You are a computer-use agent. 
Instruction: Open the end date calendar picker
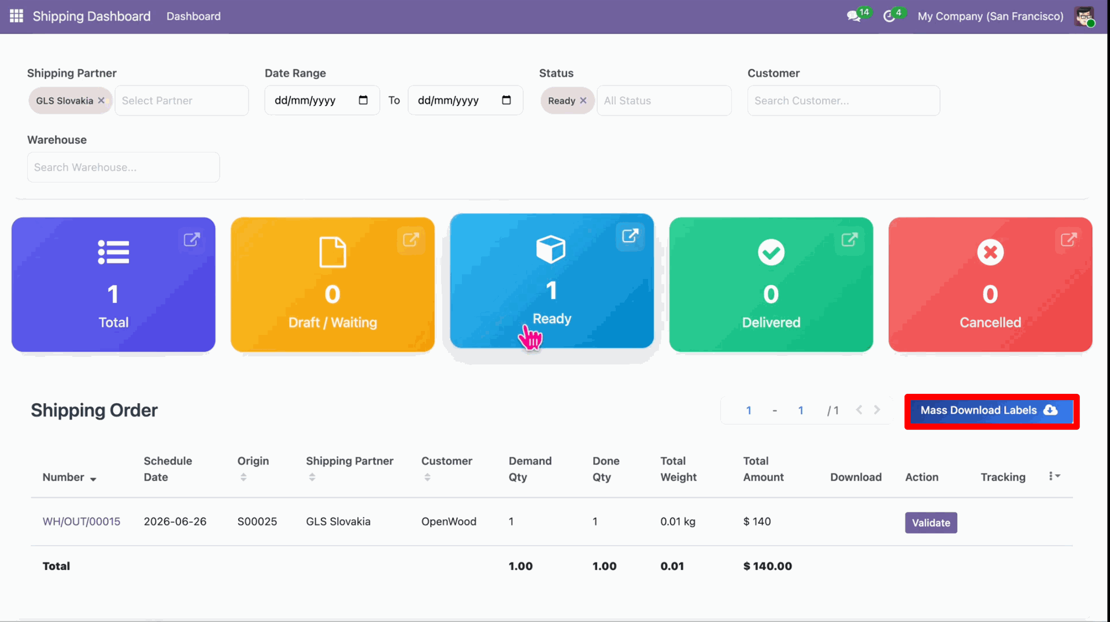click(x=506, y=100)
